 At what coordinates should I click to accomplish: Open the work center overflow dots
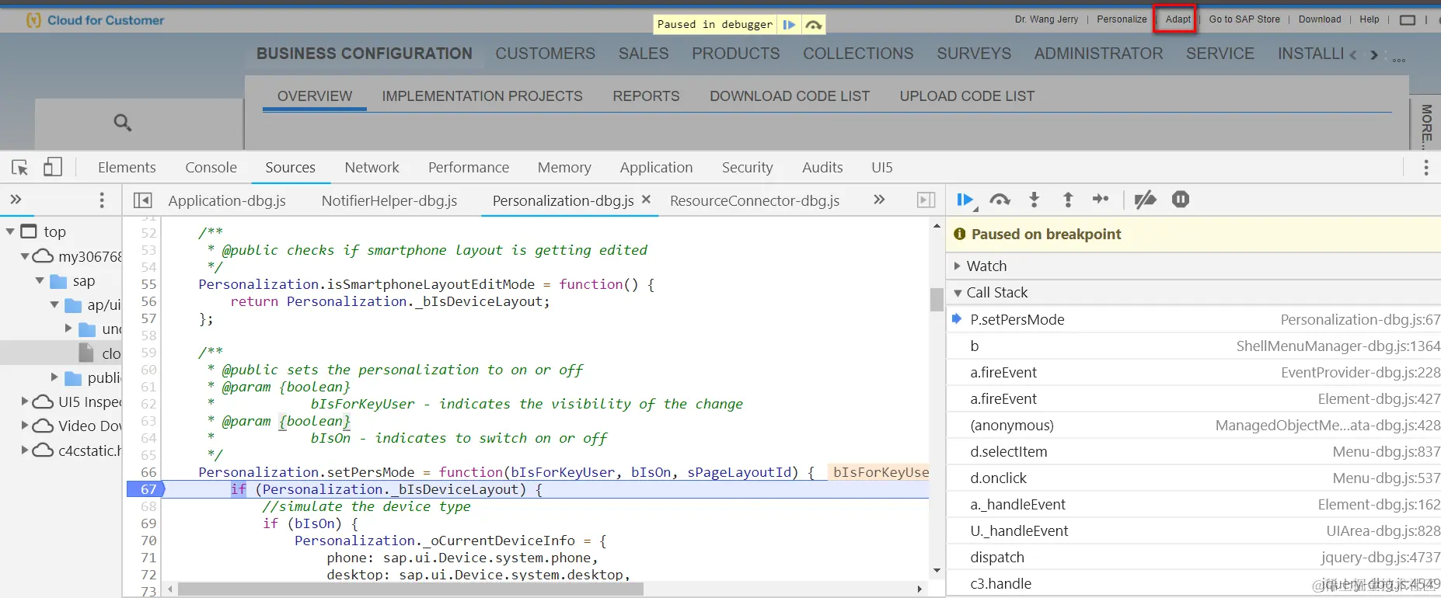pyautogui.click(x=1399, y=60)
